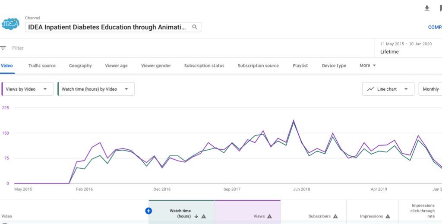The width and height of the screenshot is (442, 224).
Task: Click the download report icon
Action: coord(427,9)
